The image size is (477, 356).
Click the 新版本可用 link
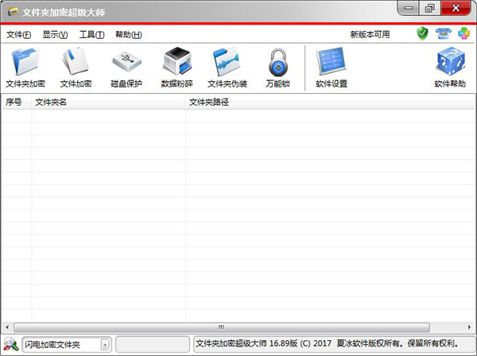tap(370, 34)
